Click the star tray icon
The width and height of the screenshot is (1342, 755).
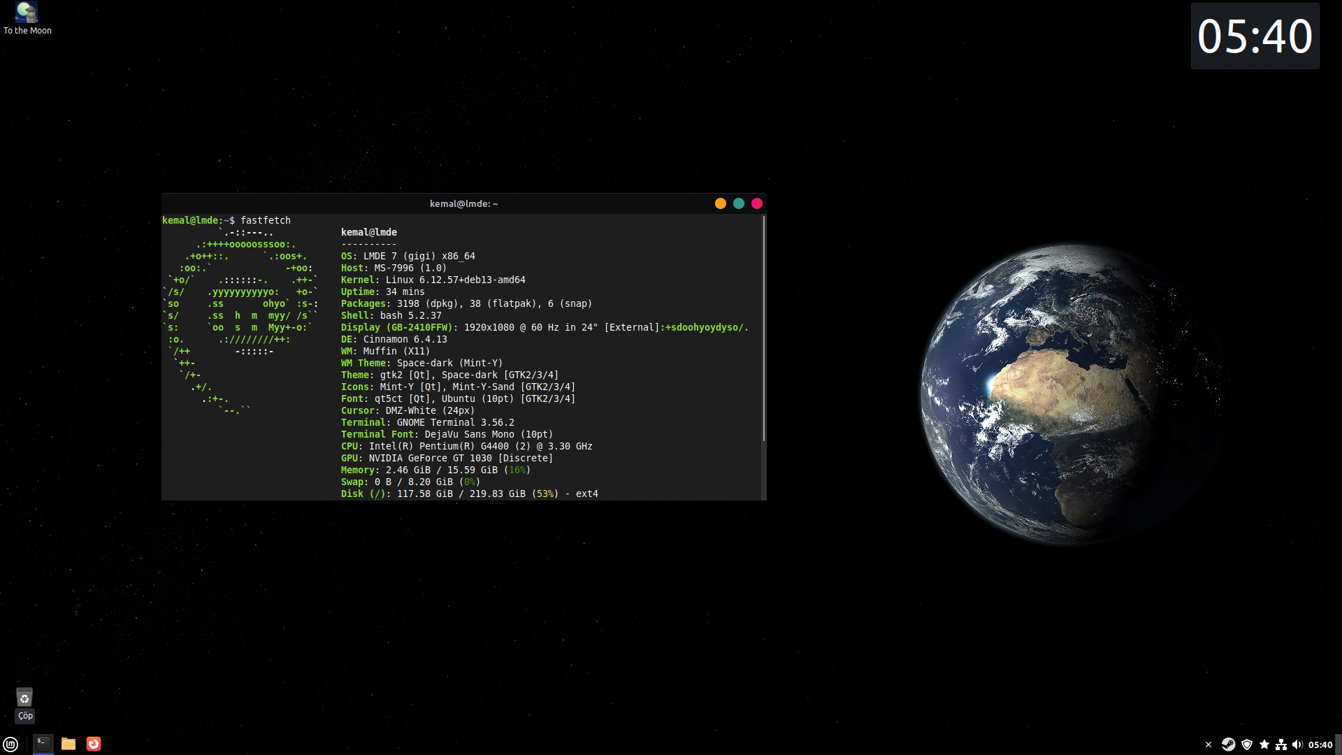[x=1264, y=745]
